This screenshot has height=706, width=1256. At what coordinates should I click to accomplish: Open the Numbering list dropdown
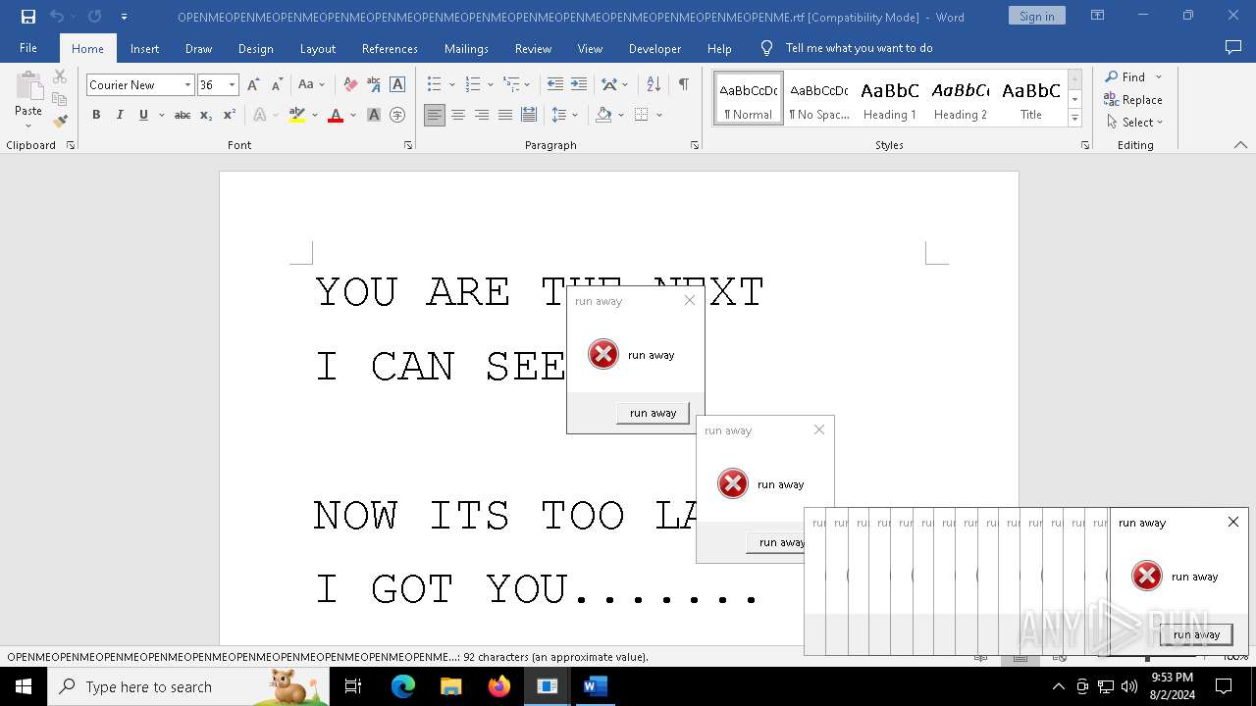pyautogui.click(x=491, y=85)
